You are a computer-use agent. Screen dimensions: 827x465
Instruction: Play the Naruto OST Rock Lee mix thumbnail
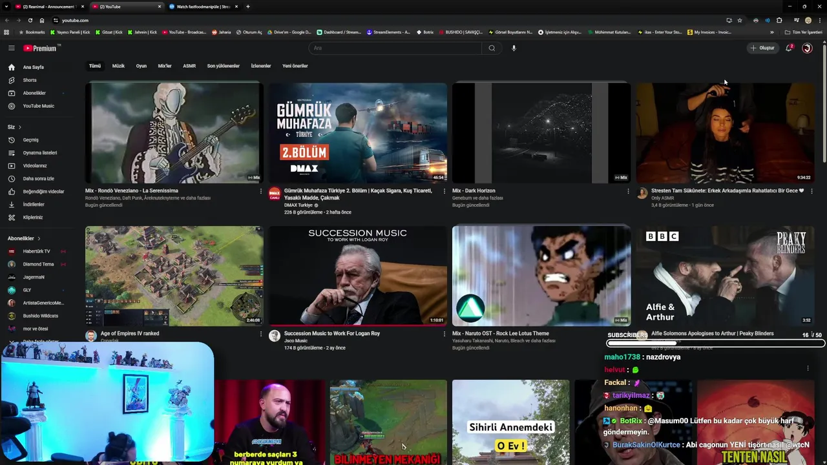[x=541, y=276]
